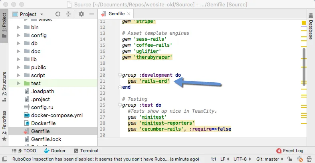Click the window title document icon

click(x=69, y=4)
